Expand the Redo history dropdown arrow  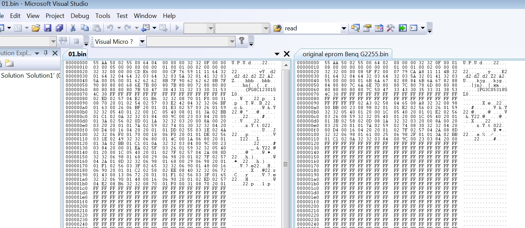pos(136,28)
